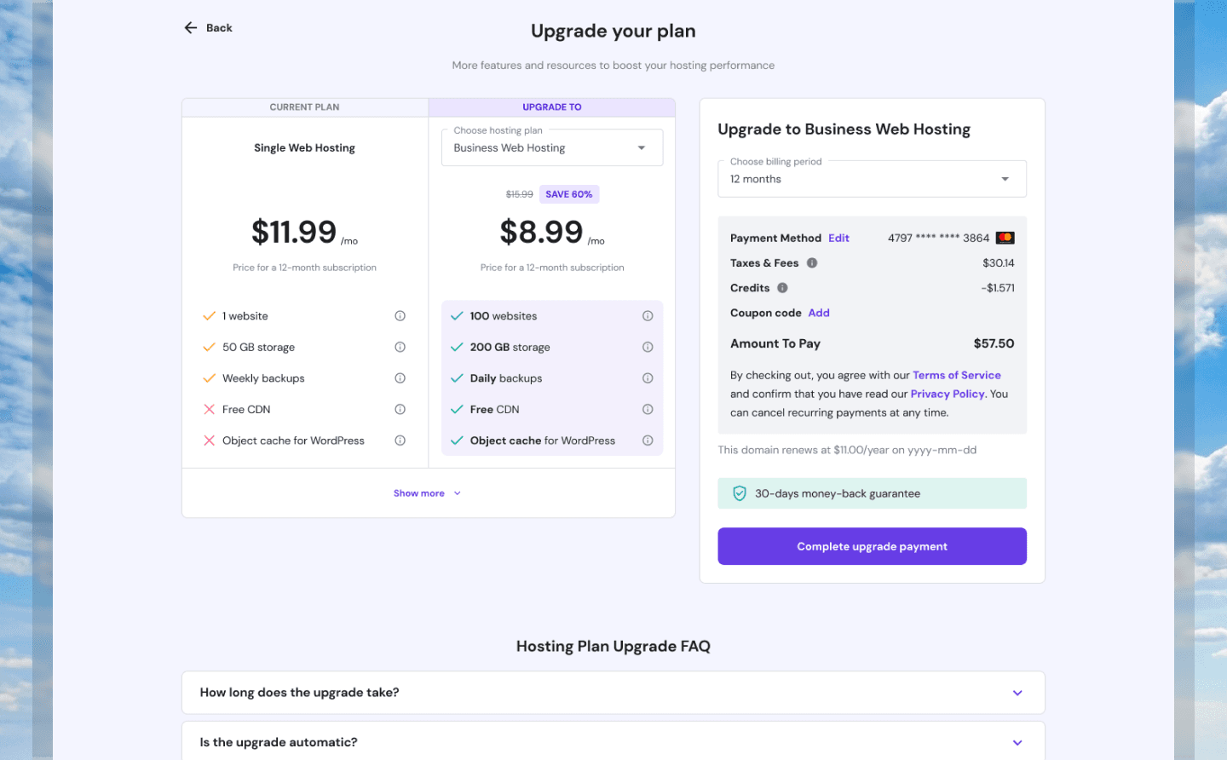This screenshot has height=760, width=1227.
Task: Click info icon next to Taxes & Fees
Action: 812,263
